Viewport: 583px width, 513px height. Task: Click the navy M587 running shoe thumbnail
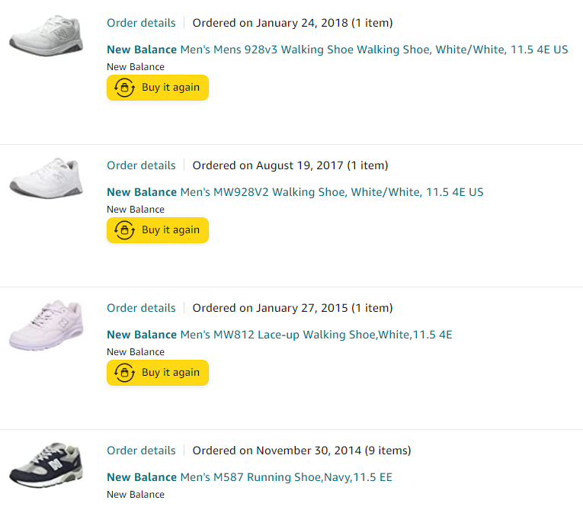coord(46,464)
